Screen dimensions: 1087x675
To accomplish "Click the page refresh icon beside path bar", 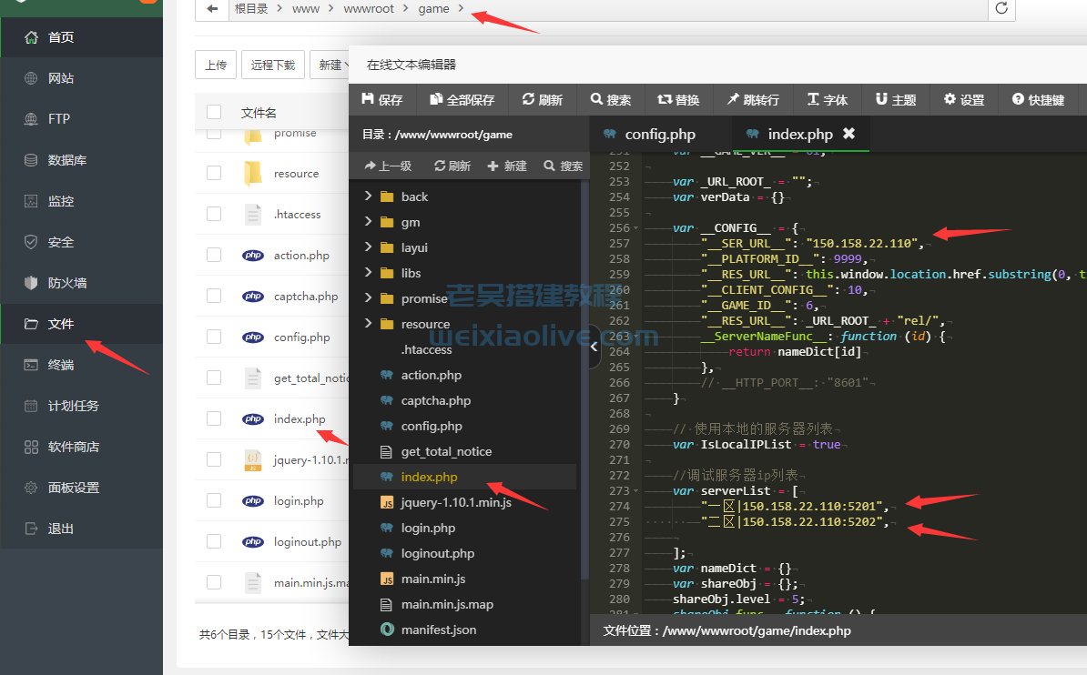I will [x=1001, y=9].
